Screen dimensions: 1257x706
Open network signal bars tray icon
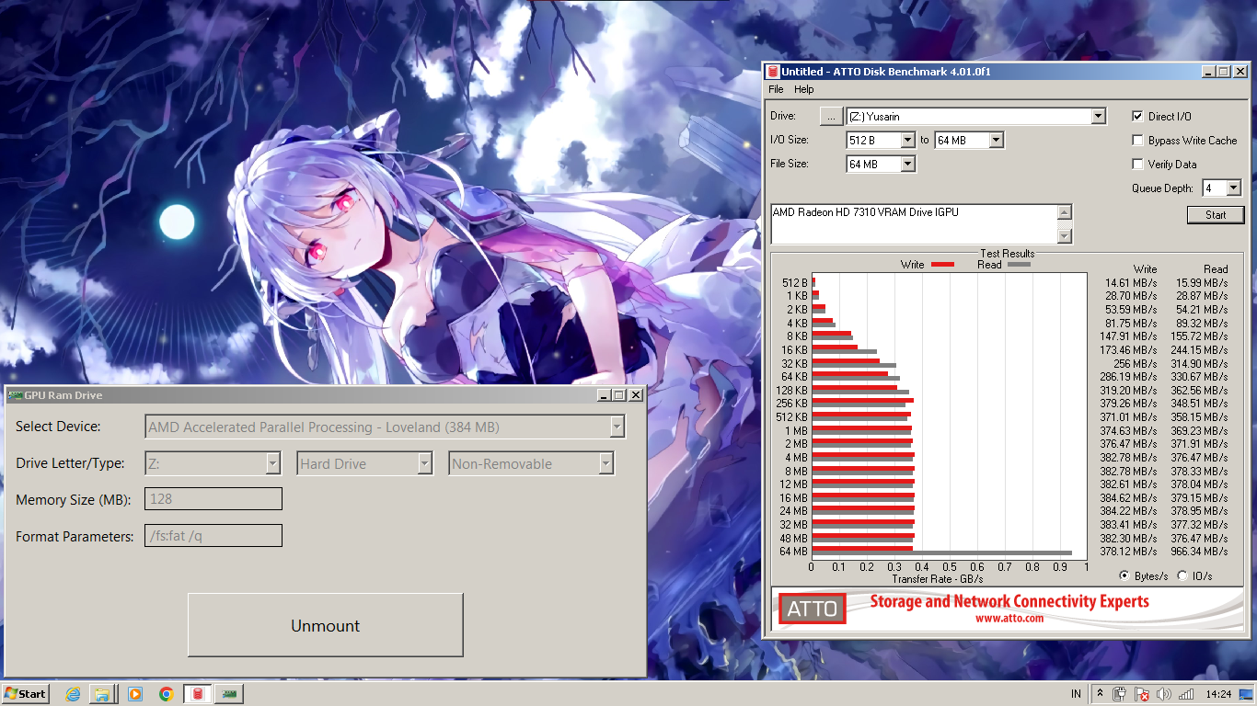pos(1186,694)
